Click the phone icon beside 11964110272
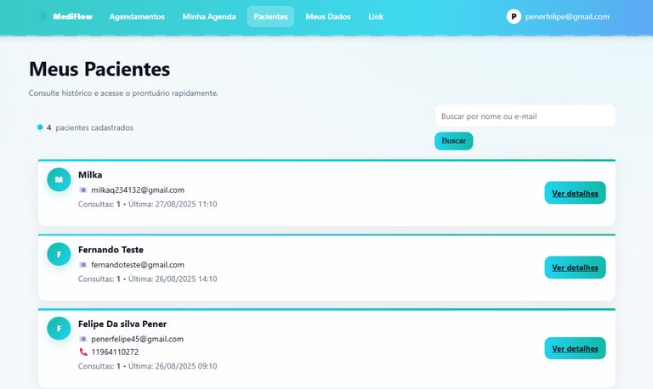Screen dimensions: 653x389 coord(83,352)
